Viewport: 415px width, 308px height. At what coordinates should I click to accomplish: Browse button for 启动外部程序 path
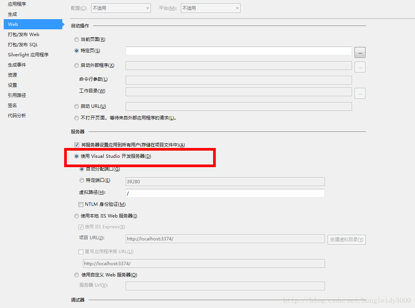point(360,67)
